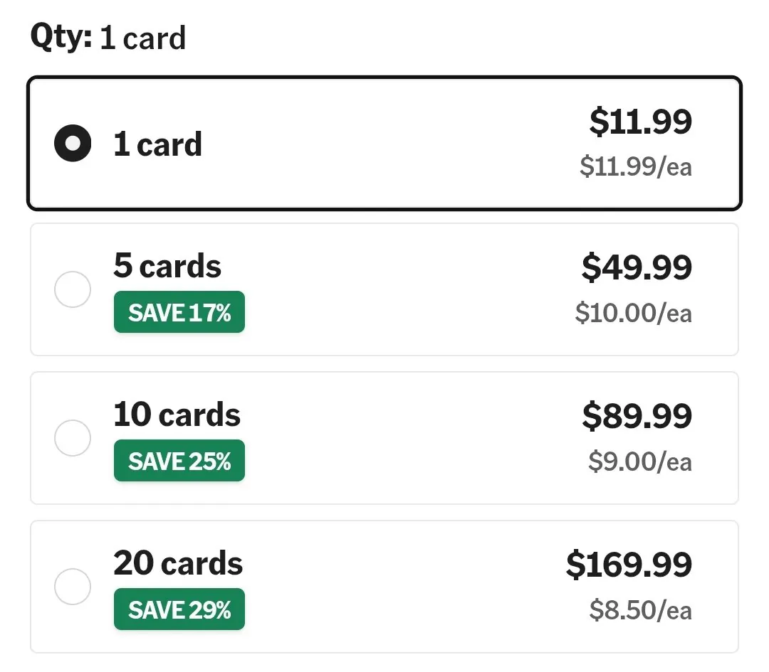Select the 1 card radio button
The height and width of the screenshot is (672, 769).
[x=73, y=144]
